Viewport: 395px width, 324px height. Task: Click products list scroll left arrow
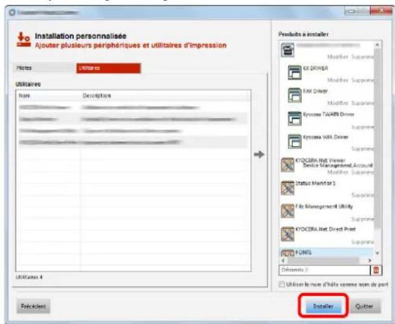(x=283, y=261)
